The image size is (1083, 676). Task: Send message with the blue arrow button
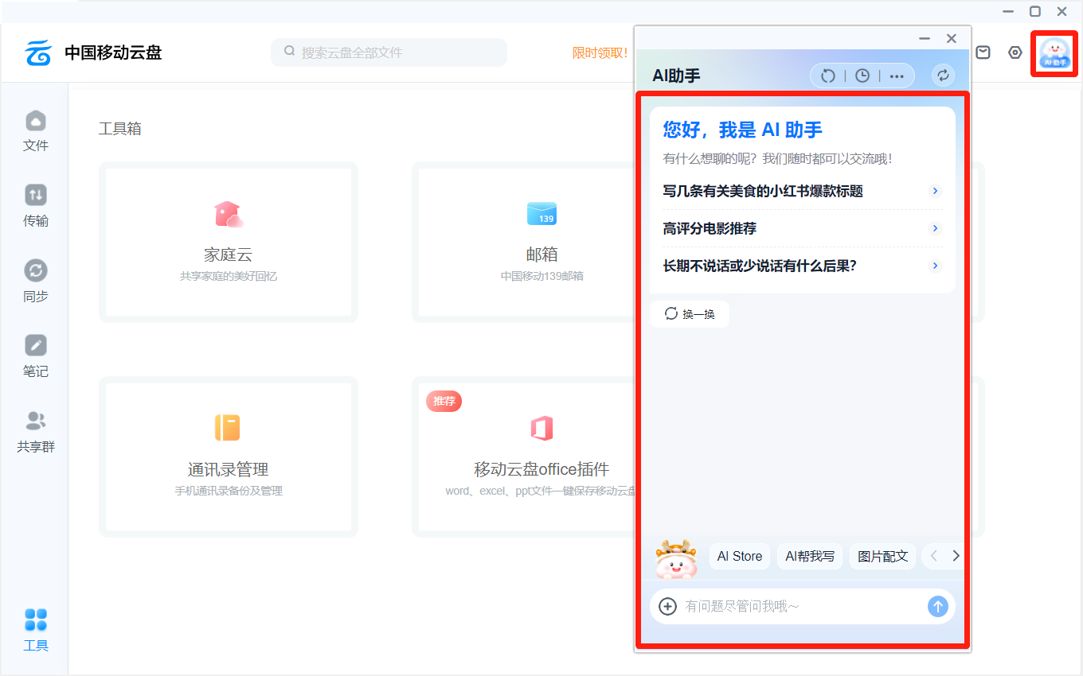click(938, 606)
